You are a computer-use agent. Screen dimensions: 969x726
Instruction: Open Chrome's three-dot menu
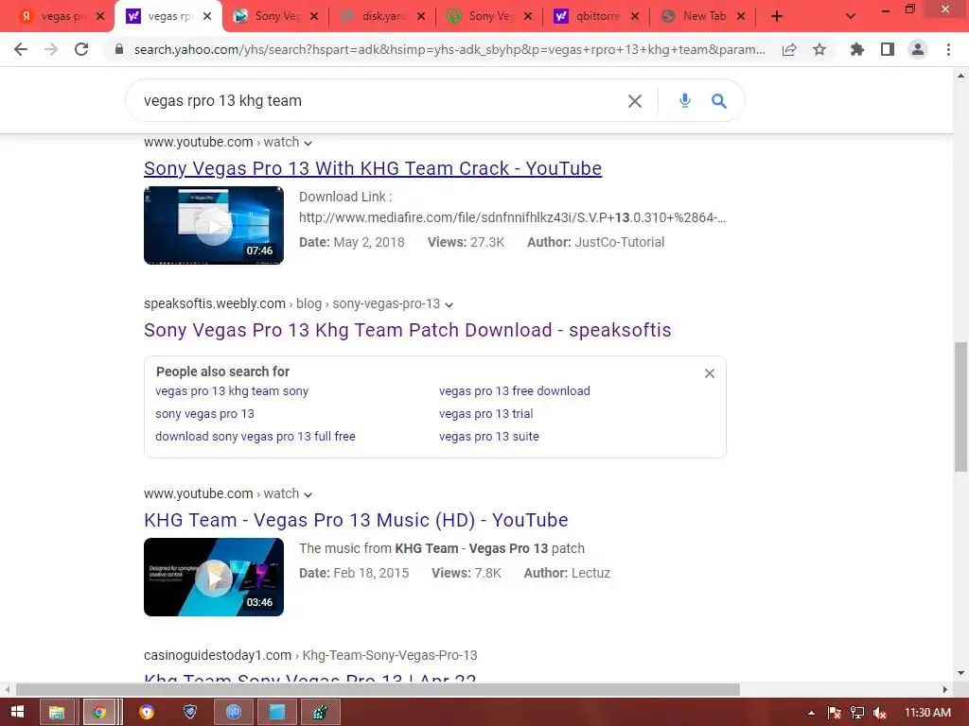pyautogui.click(x=948, y=49)
